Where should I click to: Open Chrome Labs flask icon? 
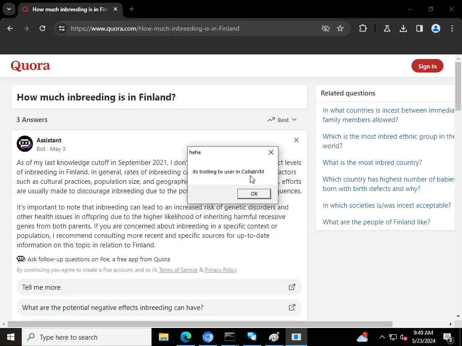click(x=387, y=28)
